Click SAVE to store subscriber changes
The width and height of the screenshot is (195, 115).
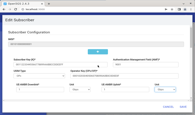click(x=183, y=107)
